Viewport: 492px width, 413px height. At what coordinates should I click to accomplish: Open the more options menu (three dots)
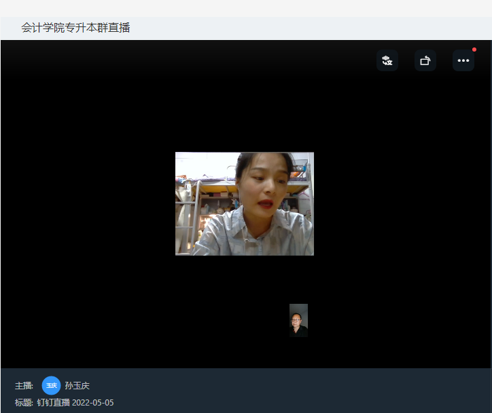pos(463,60)
